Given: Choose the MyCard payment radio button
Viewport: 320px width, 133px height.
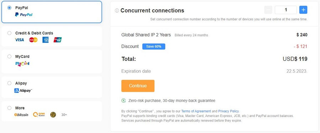Looking at the screenshot, I should (x=9, y=57).
